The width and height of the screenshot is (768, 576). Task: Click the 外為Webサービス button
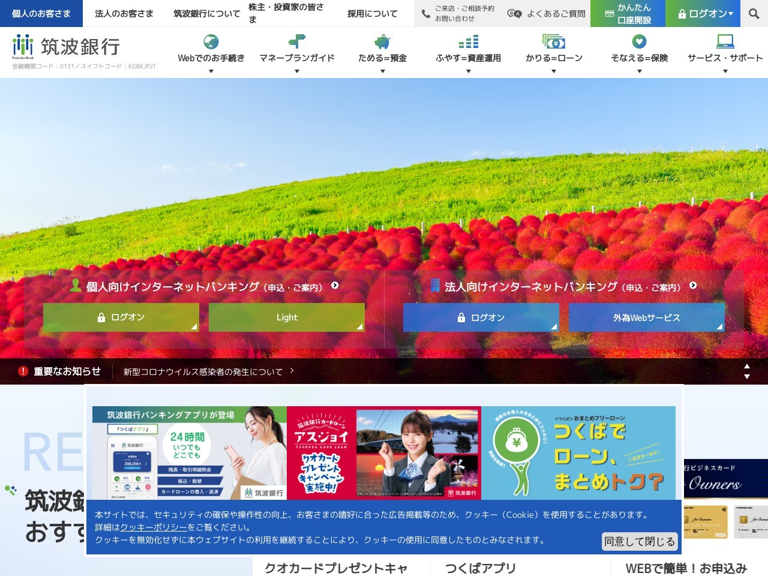click(x=647, y=317)
